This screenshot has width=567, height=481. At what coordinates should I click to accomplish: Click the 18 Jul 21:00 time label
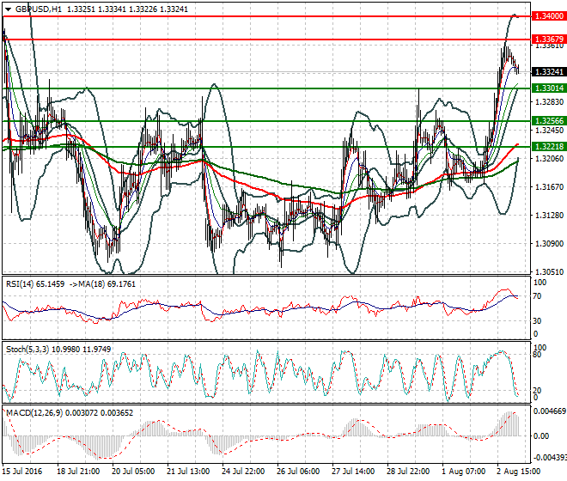[78, 472]
